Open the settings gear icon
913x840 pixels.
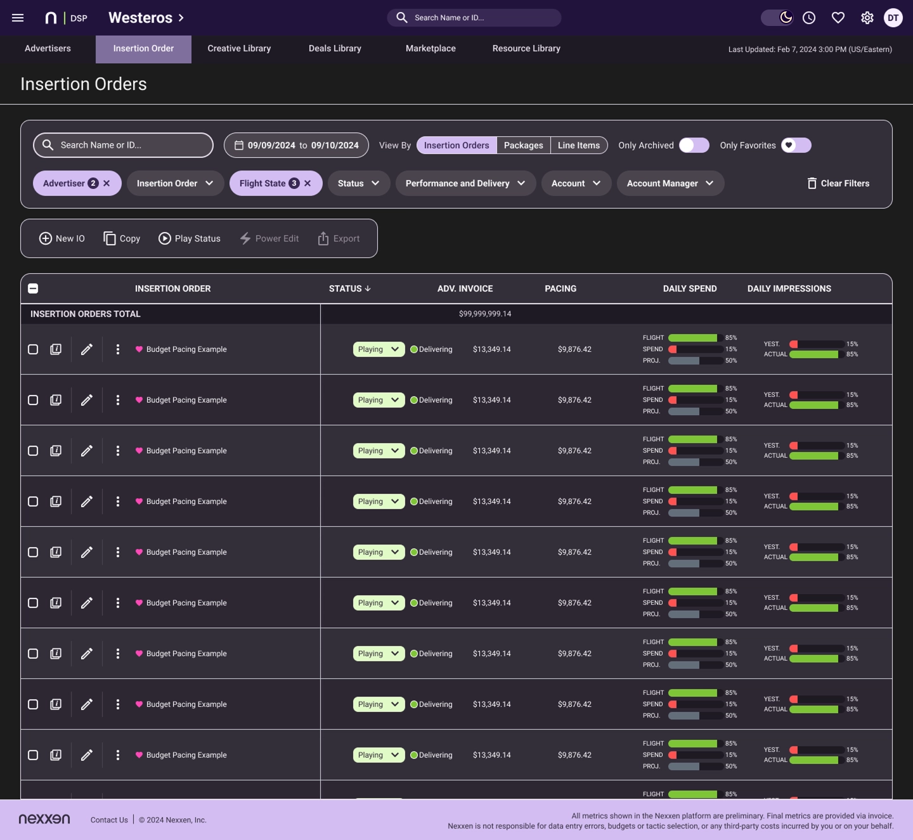(x=867, y=17)
